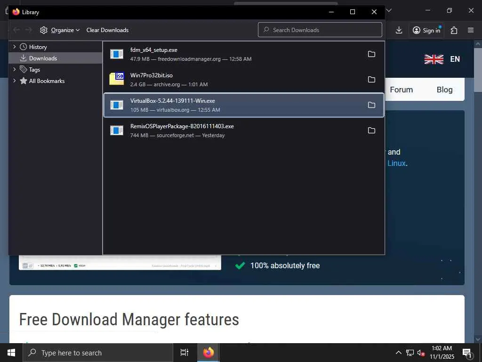Open the Firefox tab list chevron

pos(389,10)
